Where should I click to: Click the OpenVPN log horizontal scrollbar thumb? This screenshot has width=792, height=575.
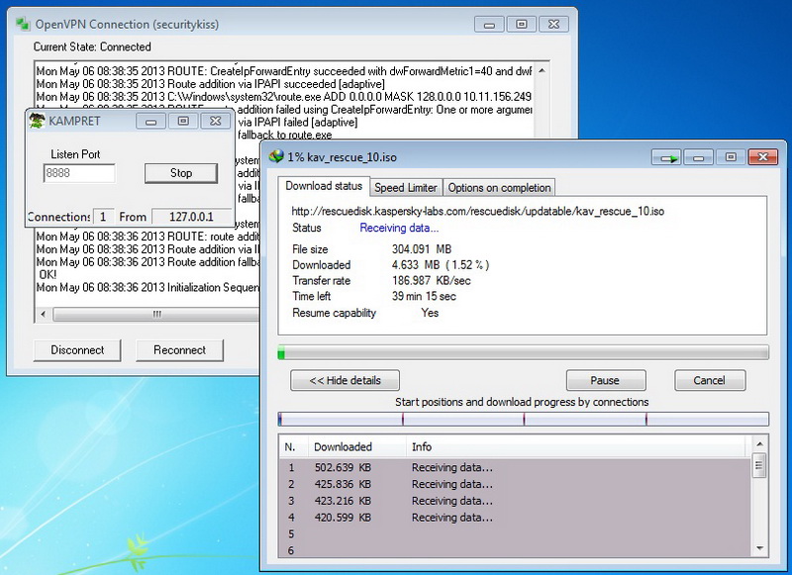coord(156,314)
